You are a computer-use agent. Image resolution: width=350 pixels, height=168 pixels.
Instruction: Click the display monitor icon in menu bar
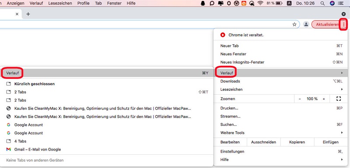(220, 4)
